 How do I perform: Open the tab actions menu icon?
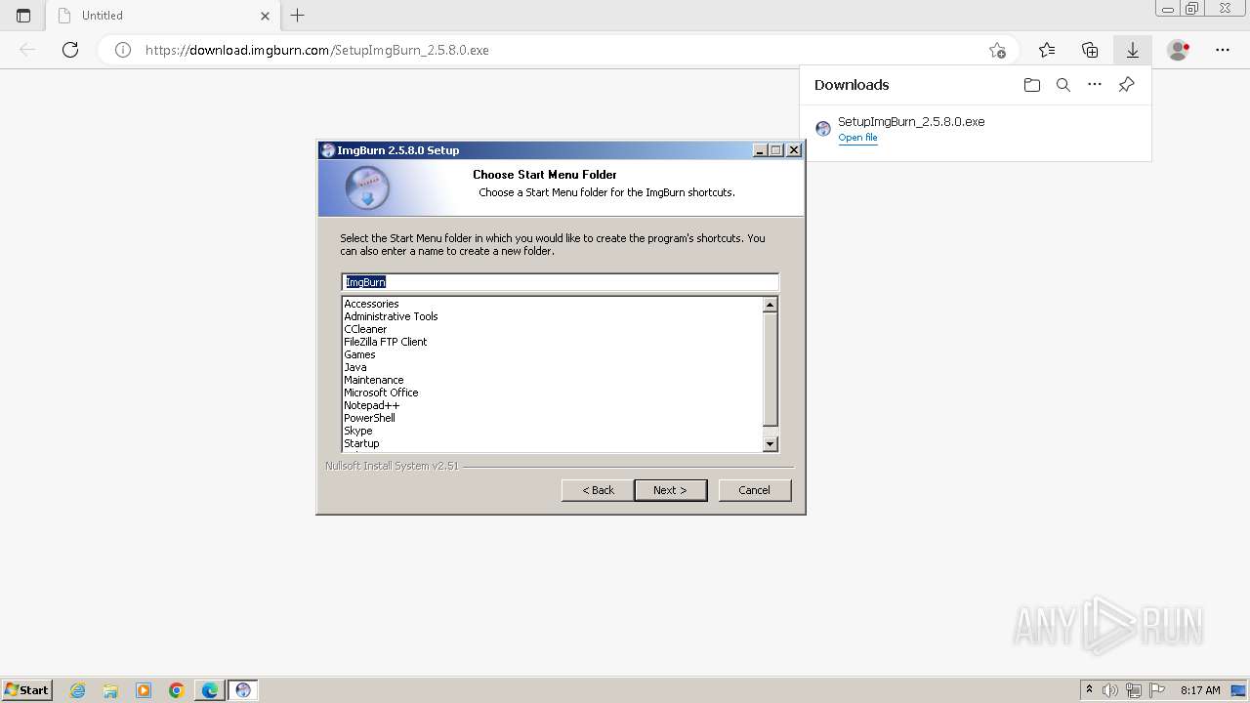tap(23, 16)
